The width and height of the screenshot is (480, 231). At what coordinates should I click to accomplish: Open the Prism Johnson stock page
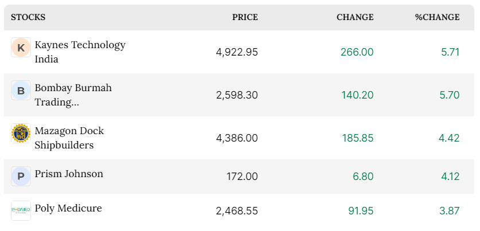click(x=69, y=174)
